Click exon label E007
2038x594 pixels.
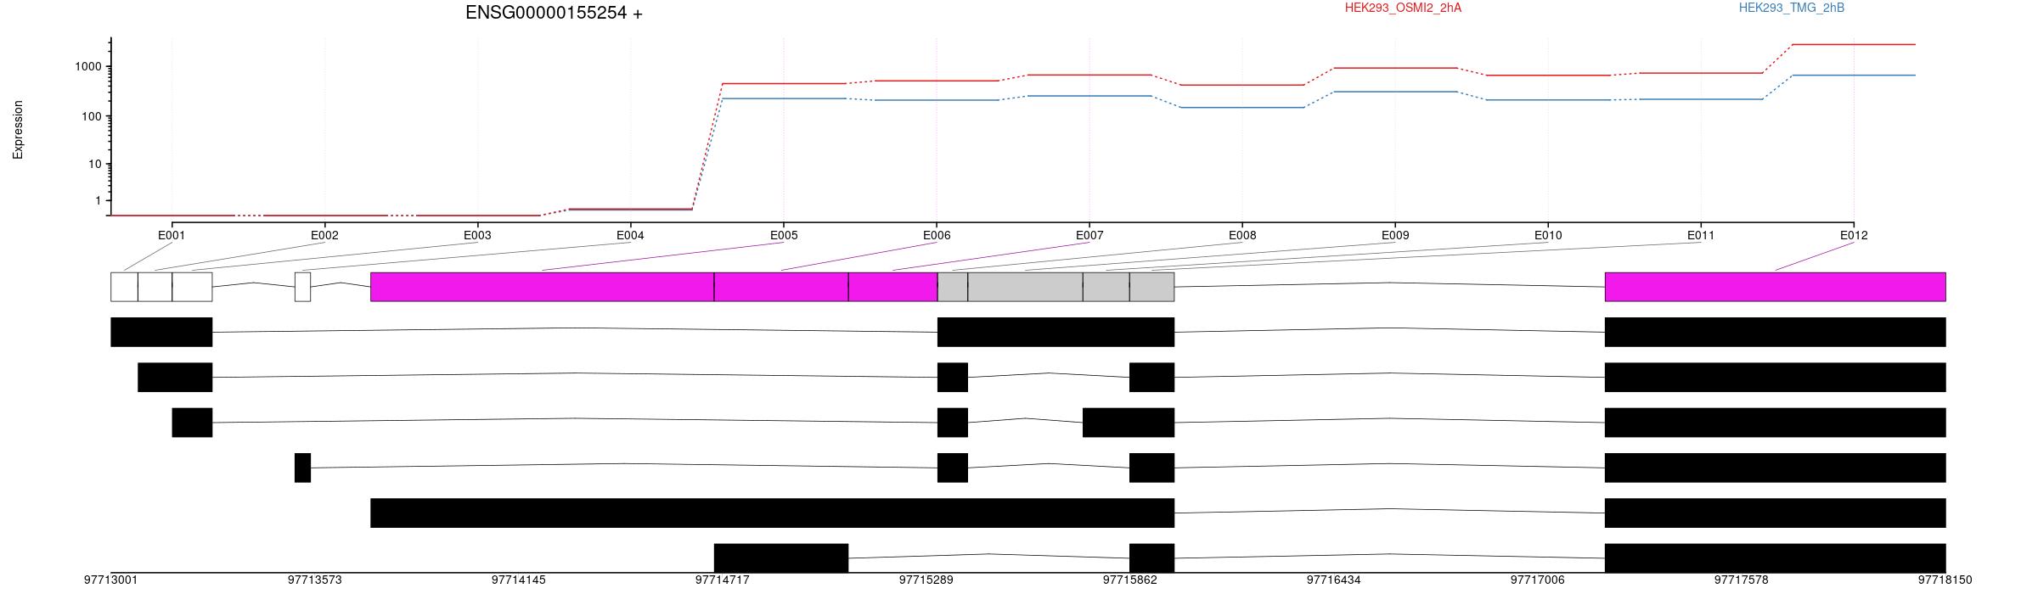point(1089,235)
